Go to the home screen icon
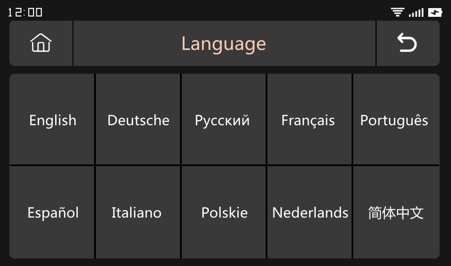The height and width of the screenshot is (266, 451). point(41,43)
